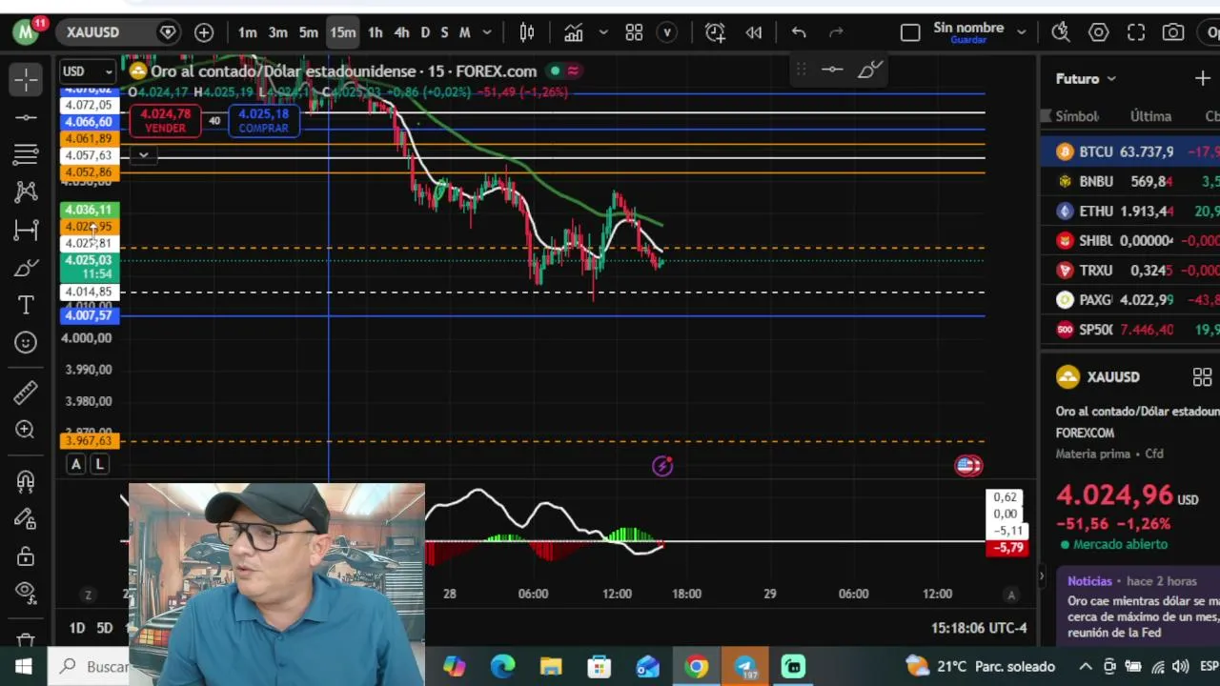Viewport: 1220px width, 686px height.
Task: Select the 1D date range
Action: pyautogui.click(x=77, y=628)
